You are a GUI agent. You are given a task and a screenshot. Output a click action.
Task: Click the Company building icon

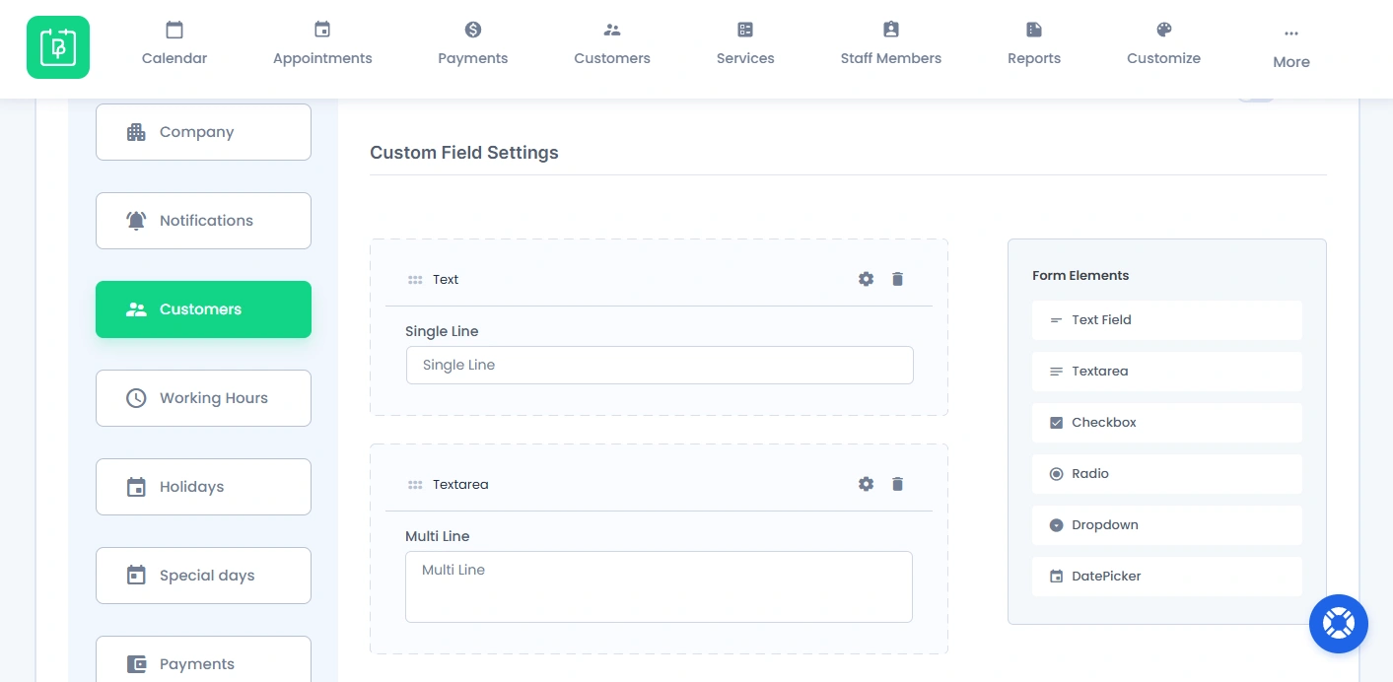tap(136, 132)
